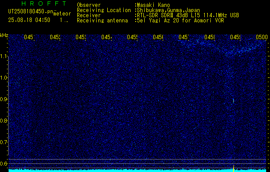Click the 0452 time marker
270x172 pixels.
[55, 37]
